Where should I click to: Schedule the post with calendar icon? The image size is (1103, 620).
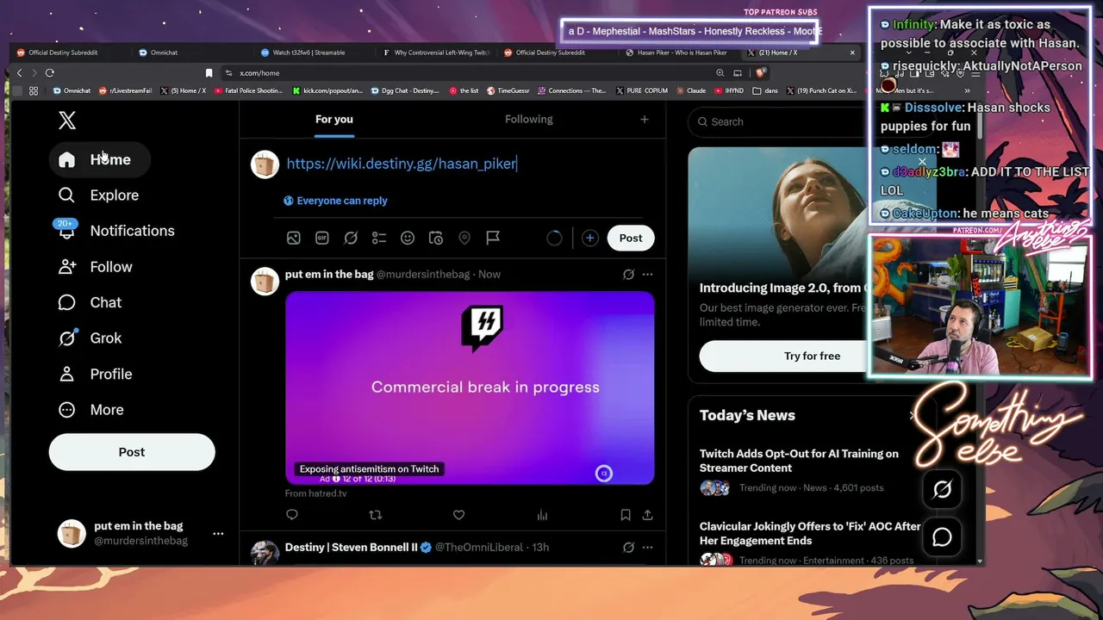436,238
